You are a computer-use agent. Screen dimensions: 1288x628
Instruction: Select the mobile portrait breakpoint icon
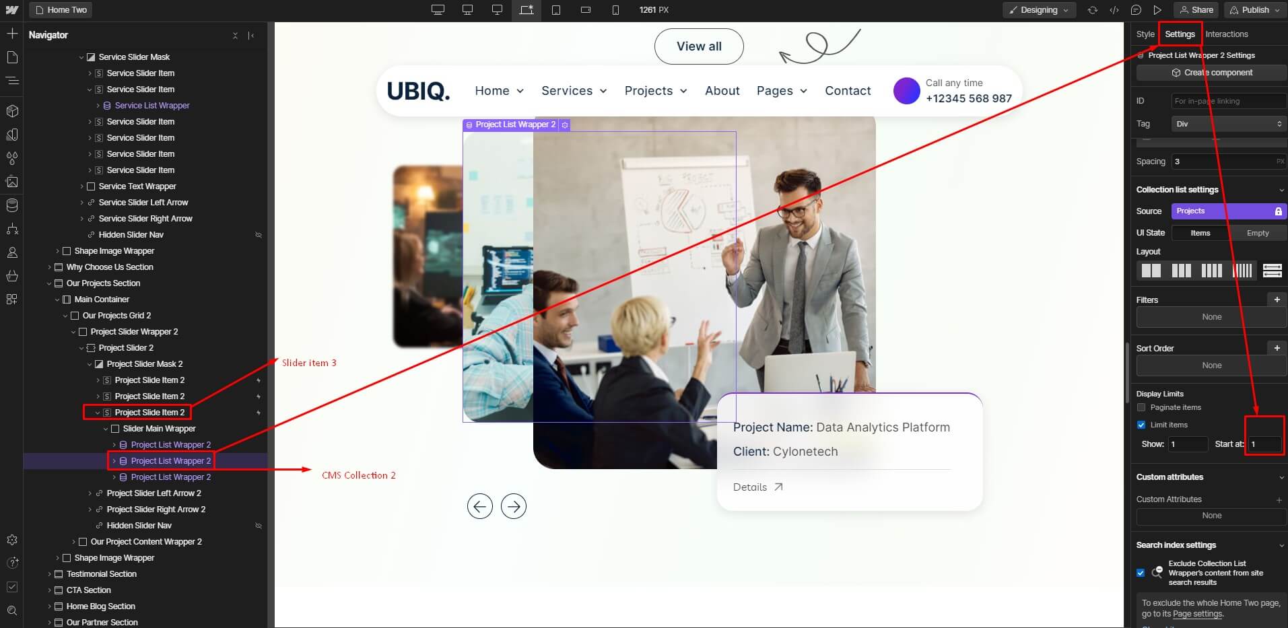point(615,10)
